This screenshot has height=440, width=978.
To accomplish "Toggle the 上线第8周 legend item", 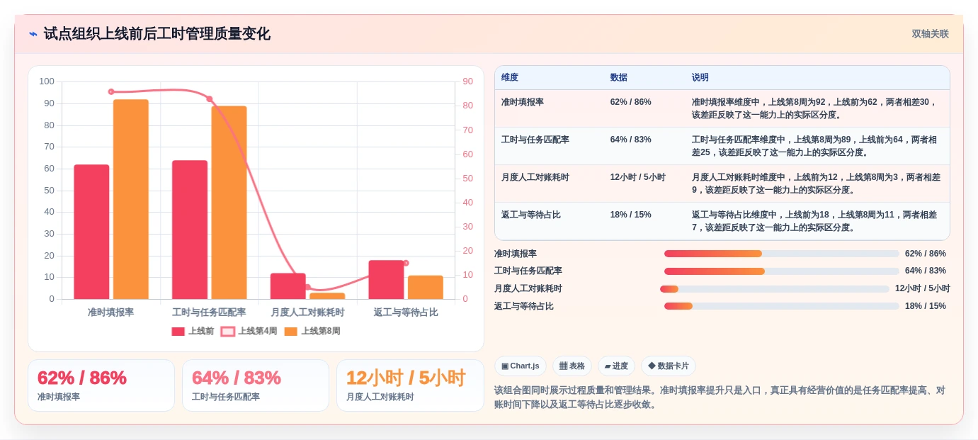I will click(312, 331).
